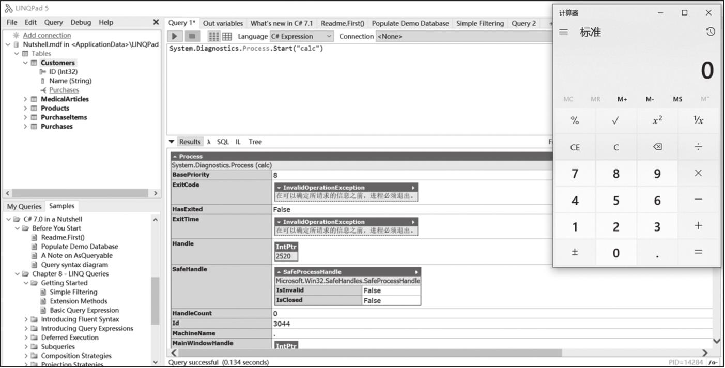Click equals key in Calculator
The width and height of the screenshot is (725, 368).
click(698, 252)
